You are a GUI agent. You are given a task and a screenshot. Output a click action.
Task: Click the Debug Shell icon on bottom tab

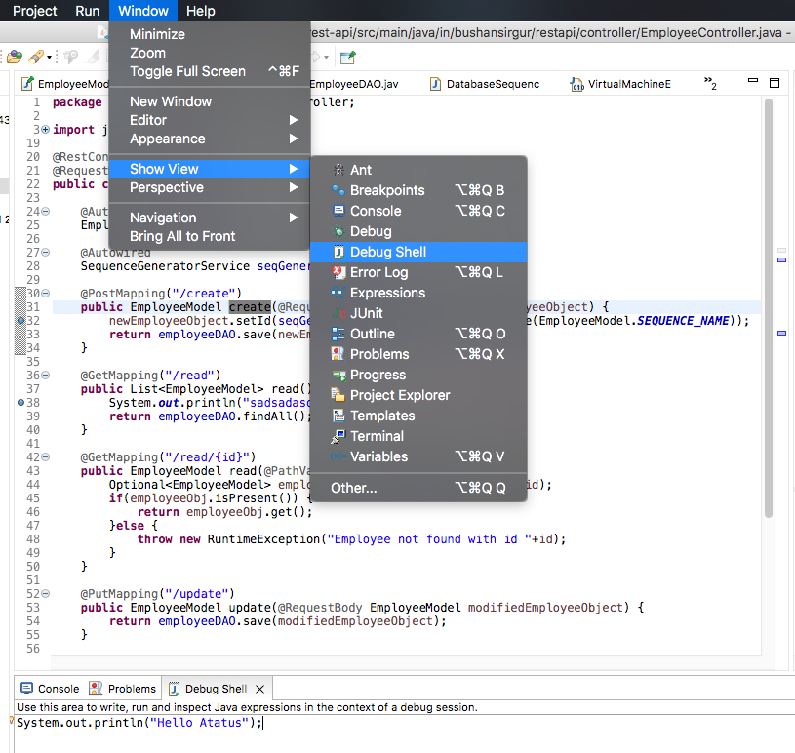pyautogui.click(x=174, y=688)
